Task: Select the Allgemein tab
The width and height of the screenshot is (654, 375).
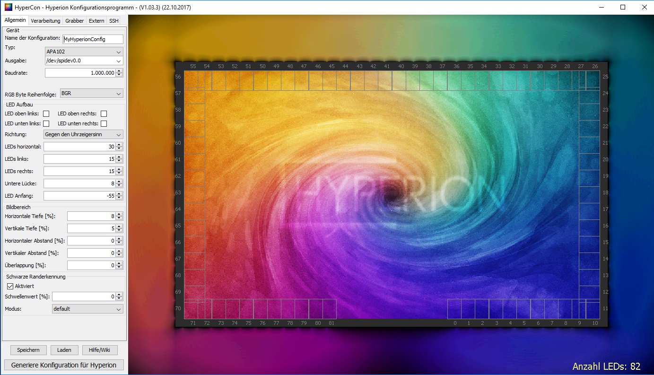Action: click(15, 20)
